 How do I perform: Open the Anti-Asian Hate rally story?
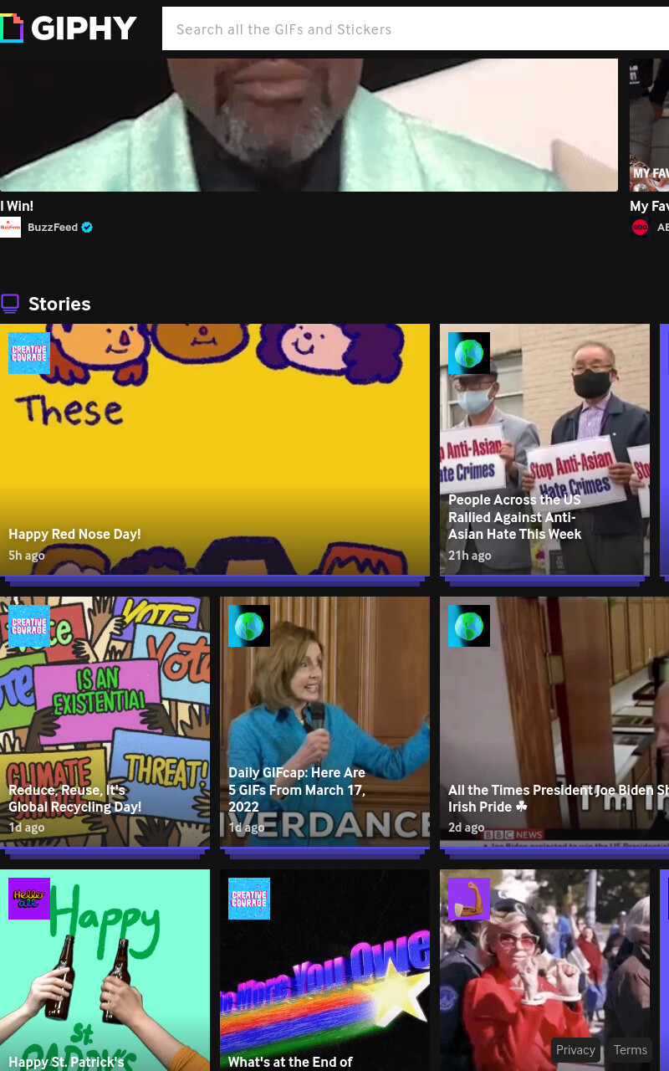544,449
